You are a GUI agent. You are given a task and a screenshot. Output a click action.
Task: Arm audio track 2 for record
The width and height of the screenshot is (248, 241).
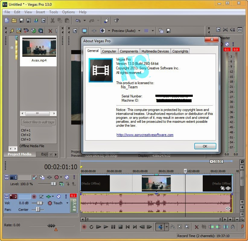pyautogui.click(x=34, y=197)
